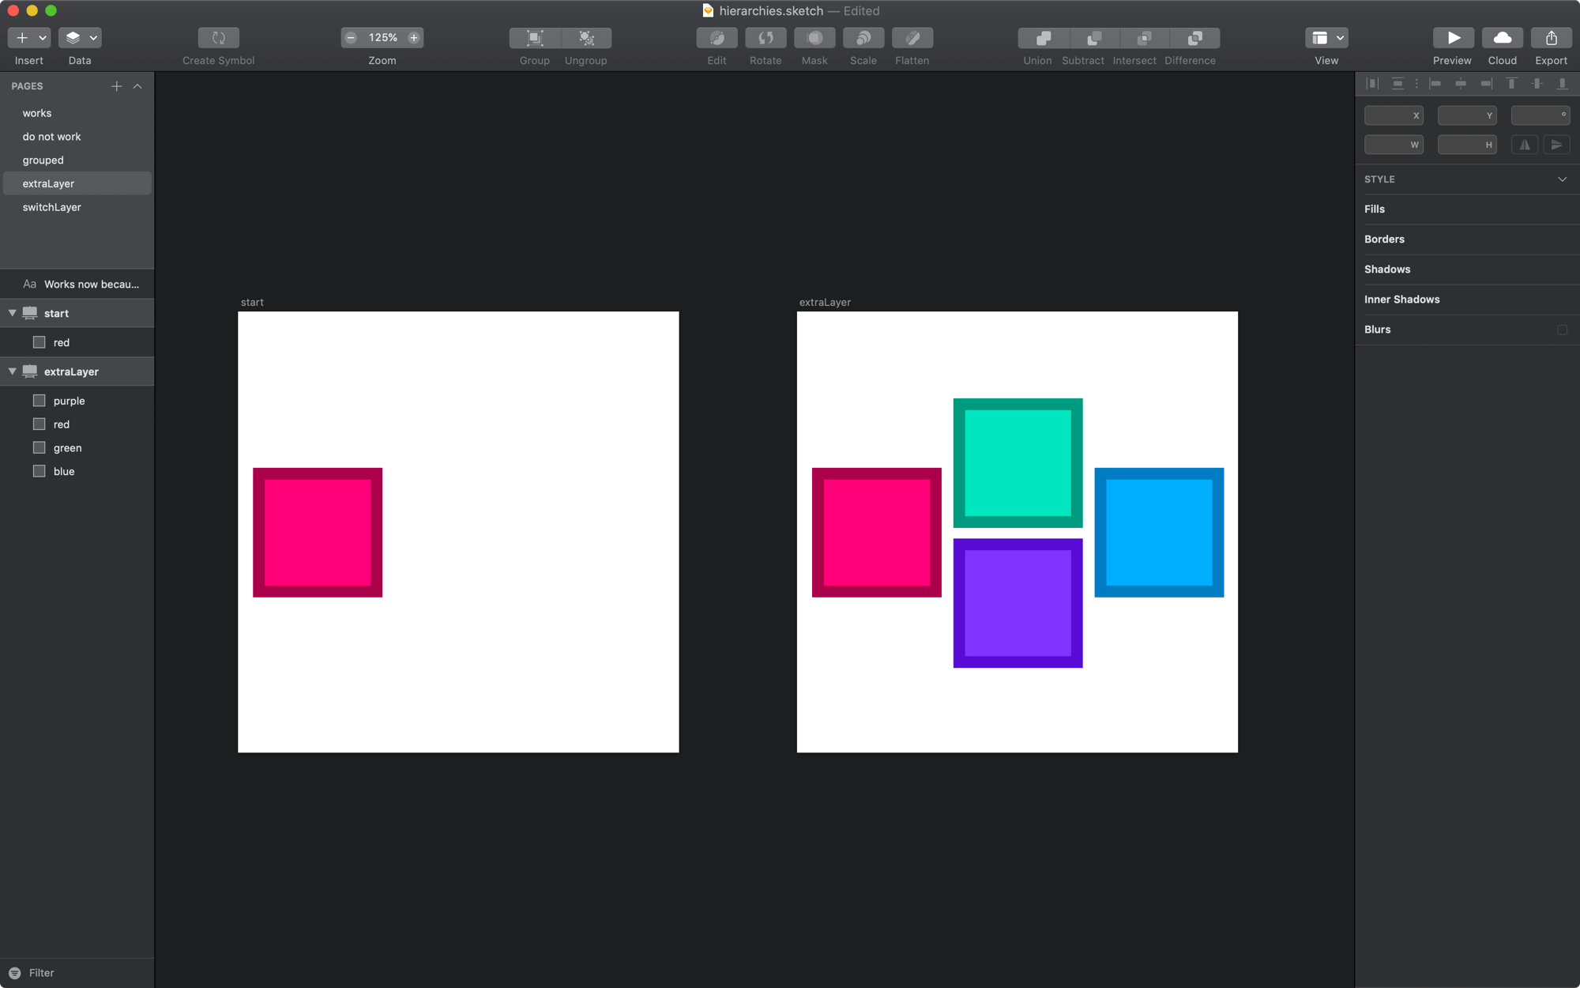Open the Data dropdown arrow

tap(93, 38)
